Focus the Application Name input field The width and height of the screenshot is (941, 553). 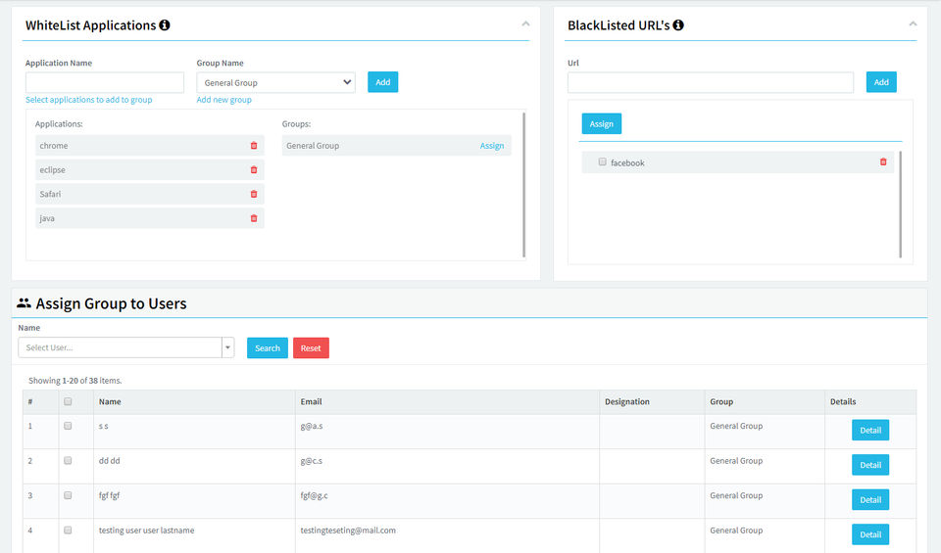click(x=105, y=82)
